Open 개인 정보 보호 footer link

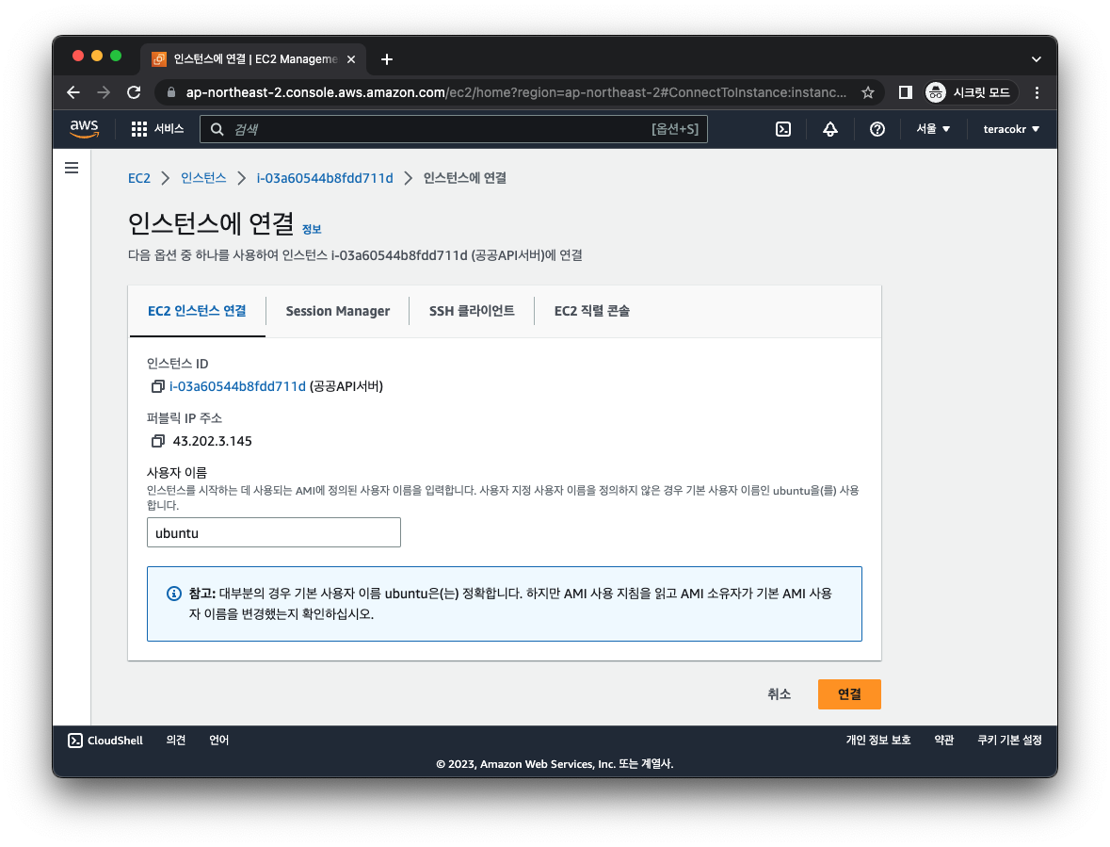[x=877, y=740]
